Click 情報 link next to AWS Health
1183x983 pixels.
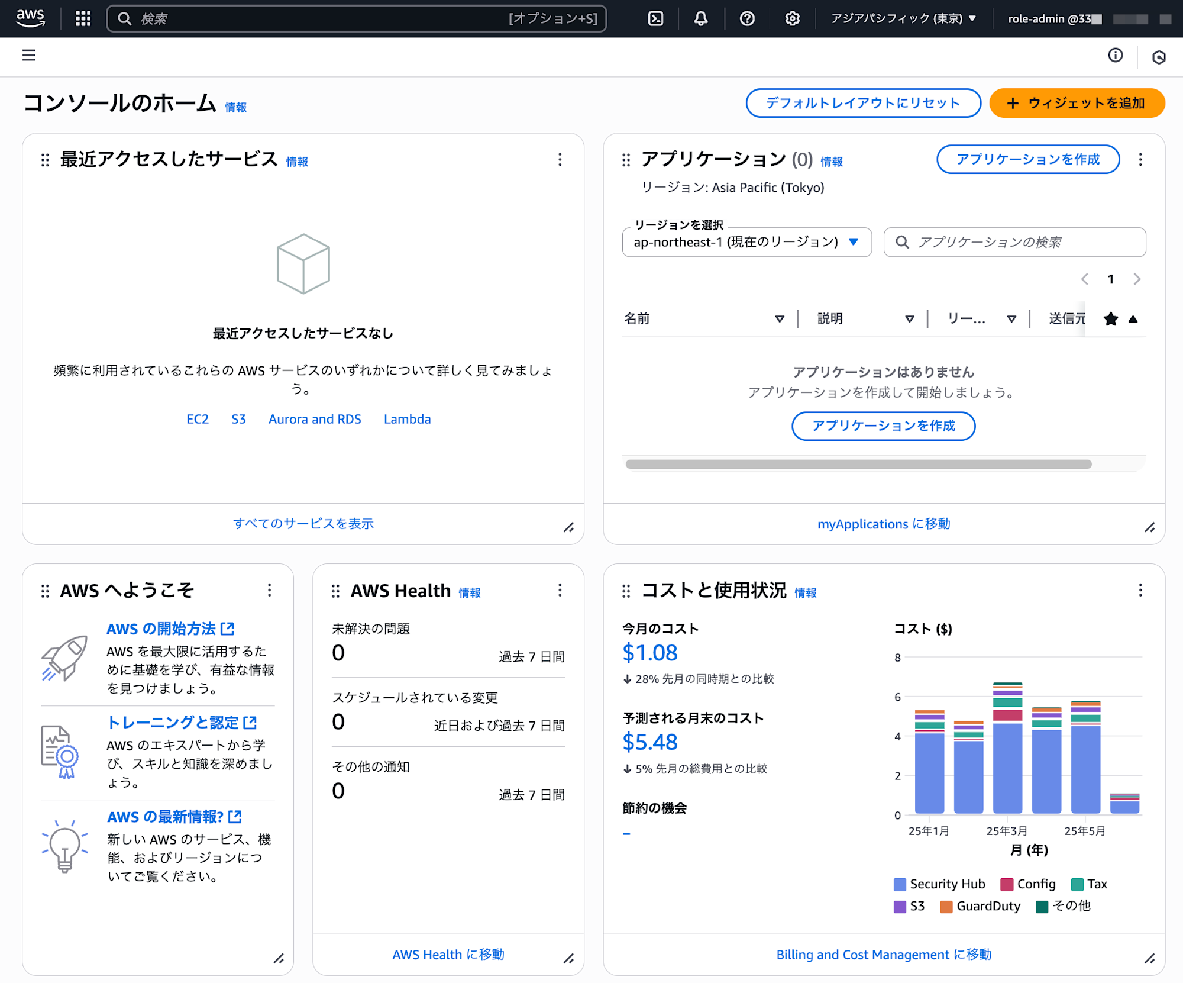click(470, 593)
